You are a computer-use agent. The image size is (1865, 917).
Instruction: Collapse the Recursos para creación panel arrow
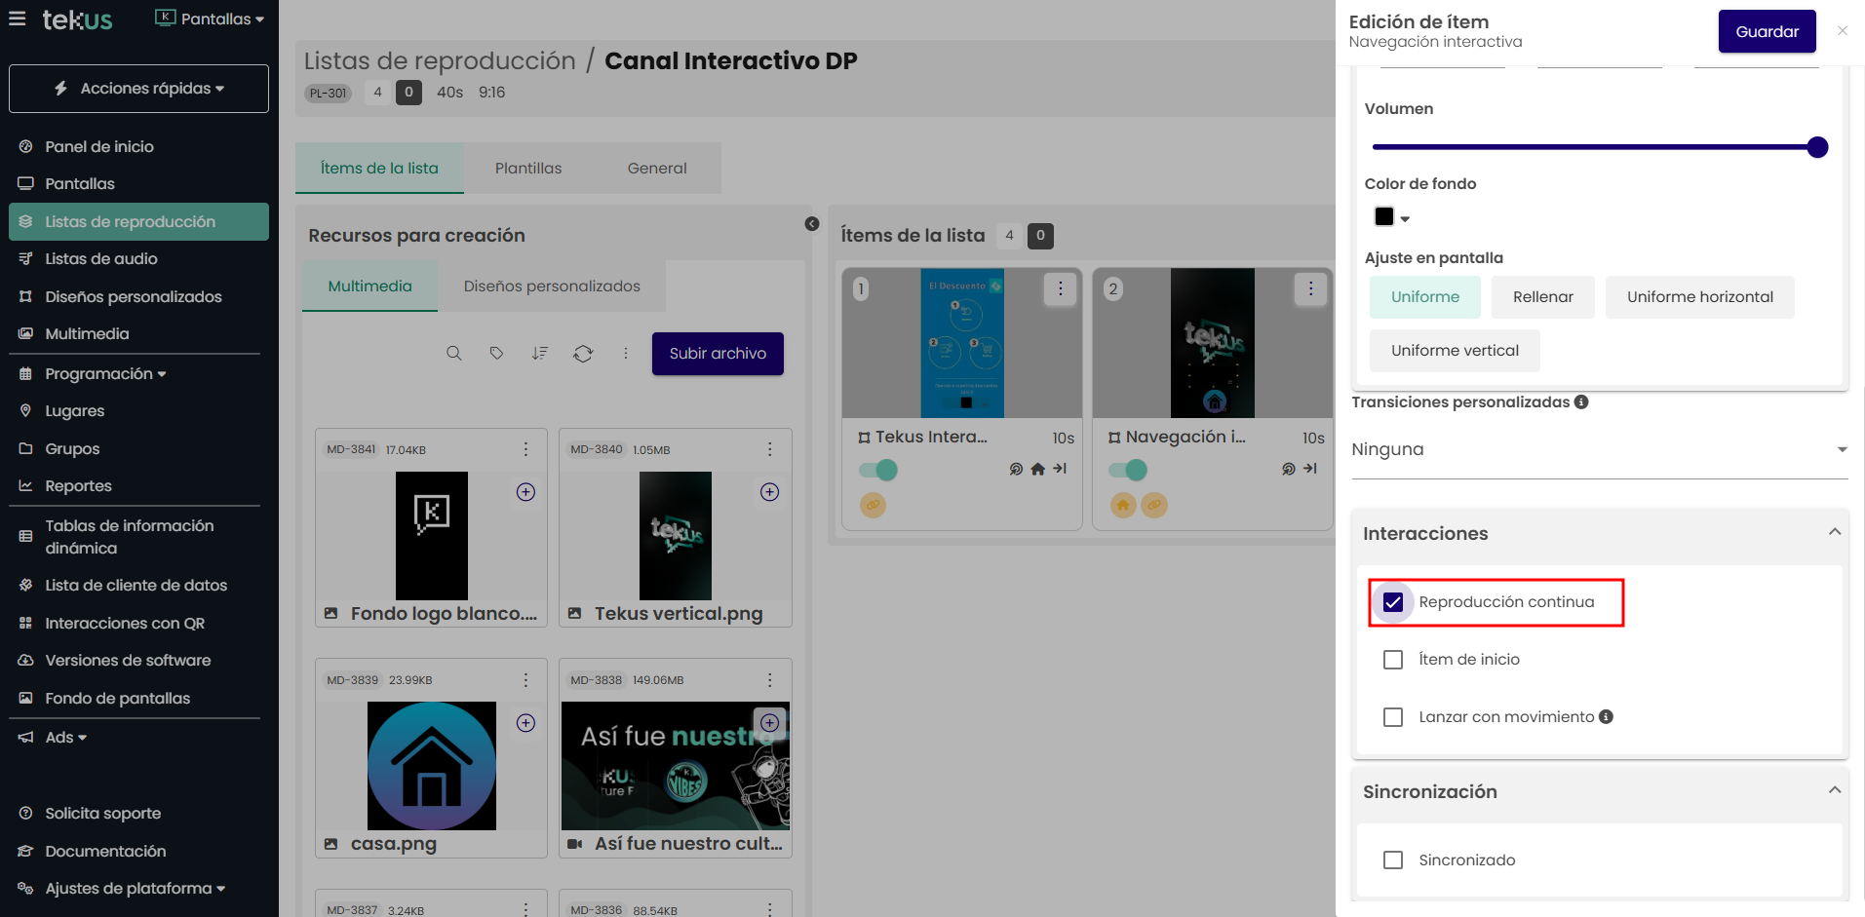(x=811, y=224)
